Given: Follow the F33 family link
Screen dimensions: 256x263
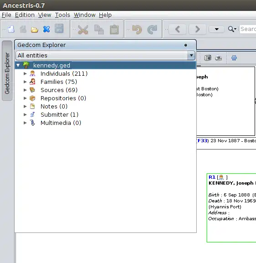Looking at the screenshot, I should click(x=203, y=140).
